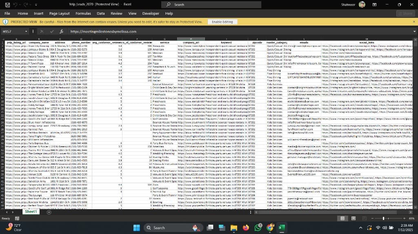This screenshot has height=234, width=418.
Task: Click the Protected View shield icon
Action: pyautogui.click(x=5, y=22)
